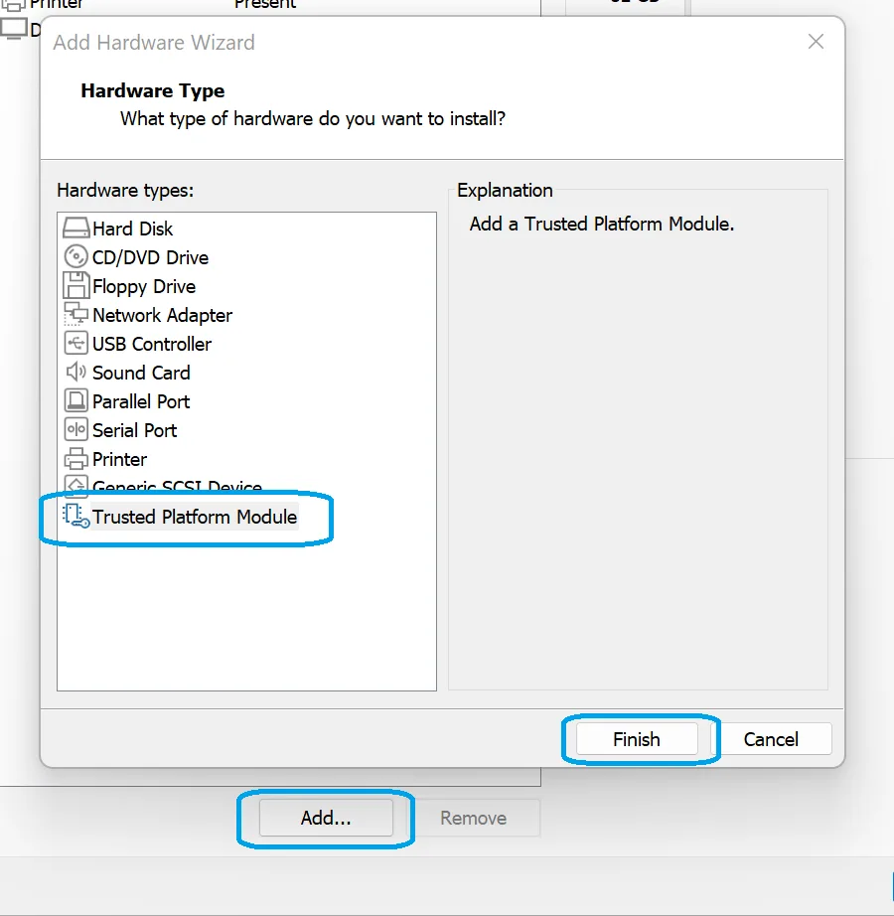The width and height of the screenshot is (894, 916).
Task: Click the Network Adapter icon
Action: click(x=75, y=315)
